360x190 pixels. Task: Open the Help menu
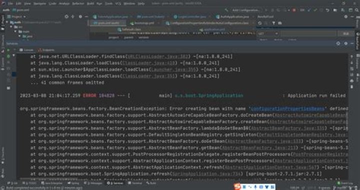[x=141, y=3]
